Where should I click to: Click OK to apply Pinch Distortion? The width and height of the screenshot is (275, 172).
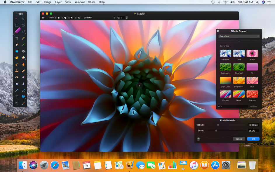click(253, 139)
